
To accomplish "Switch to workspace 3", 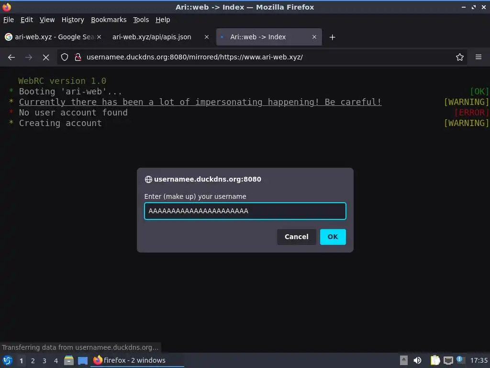I will click(x=45, y=361).
